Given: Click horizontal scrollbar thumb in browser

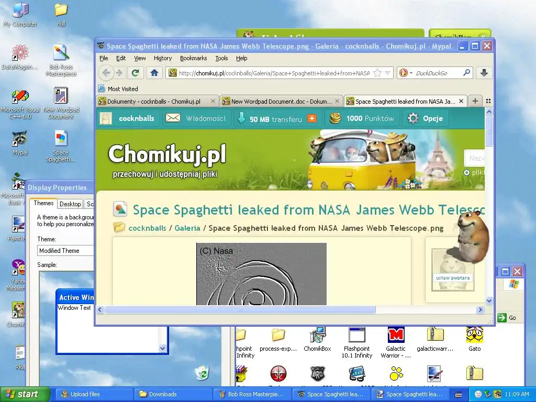Looking at the screenshot, I should point(240,310).
